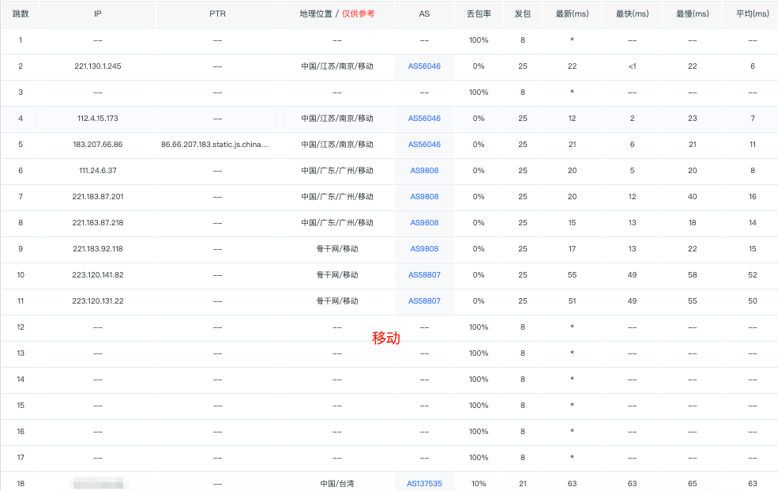Open the AS56046 link in hop 2
Viewport: 778px width, 491px height.
(x=424, y=66)
